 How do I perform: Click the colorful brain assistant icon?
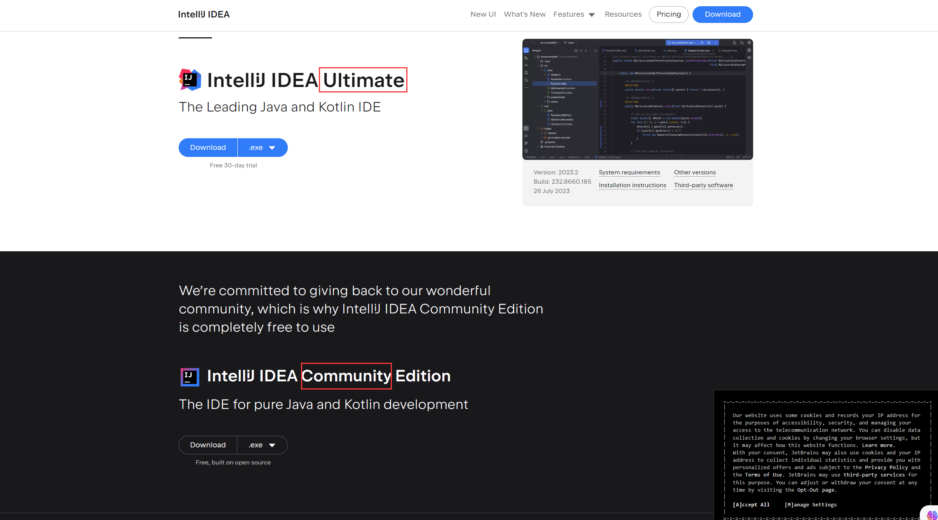[x=932, y=515]
